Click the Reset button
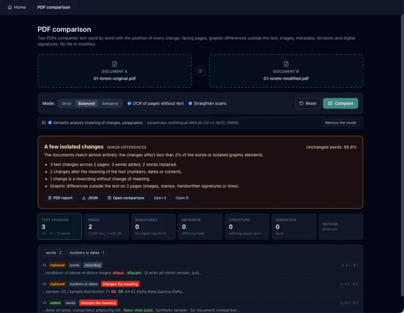Viewport: 404px width, 313px height. (308, 104)
